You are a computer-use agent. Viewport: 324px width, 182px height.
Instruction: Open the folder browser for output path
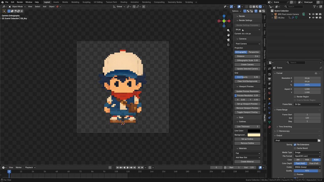click(x=319, y=140)
